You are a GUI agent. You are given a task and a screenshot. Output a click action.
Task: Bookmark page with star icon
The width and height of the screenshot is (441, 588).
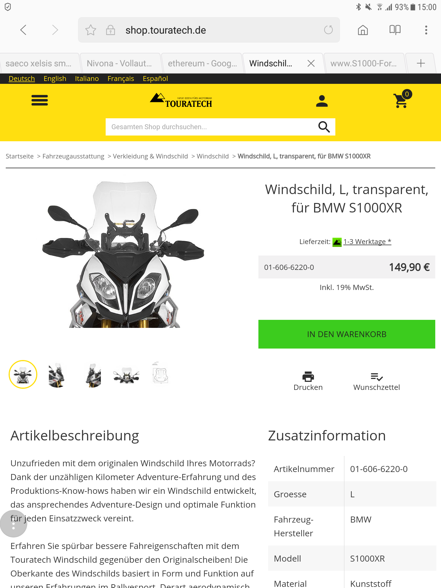coord(91,30)
